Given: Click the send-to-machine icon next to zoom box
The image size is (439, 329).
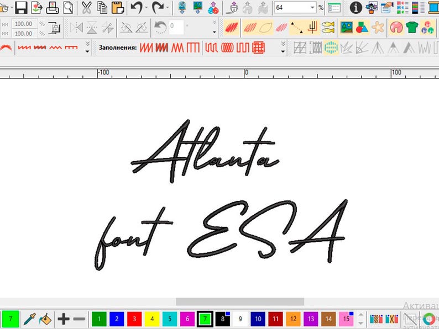Looking at the screenshot, I should point(263,7).
